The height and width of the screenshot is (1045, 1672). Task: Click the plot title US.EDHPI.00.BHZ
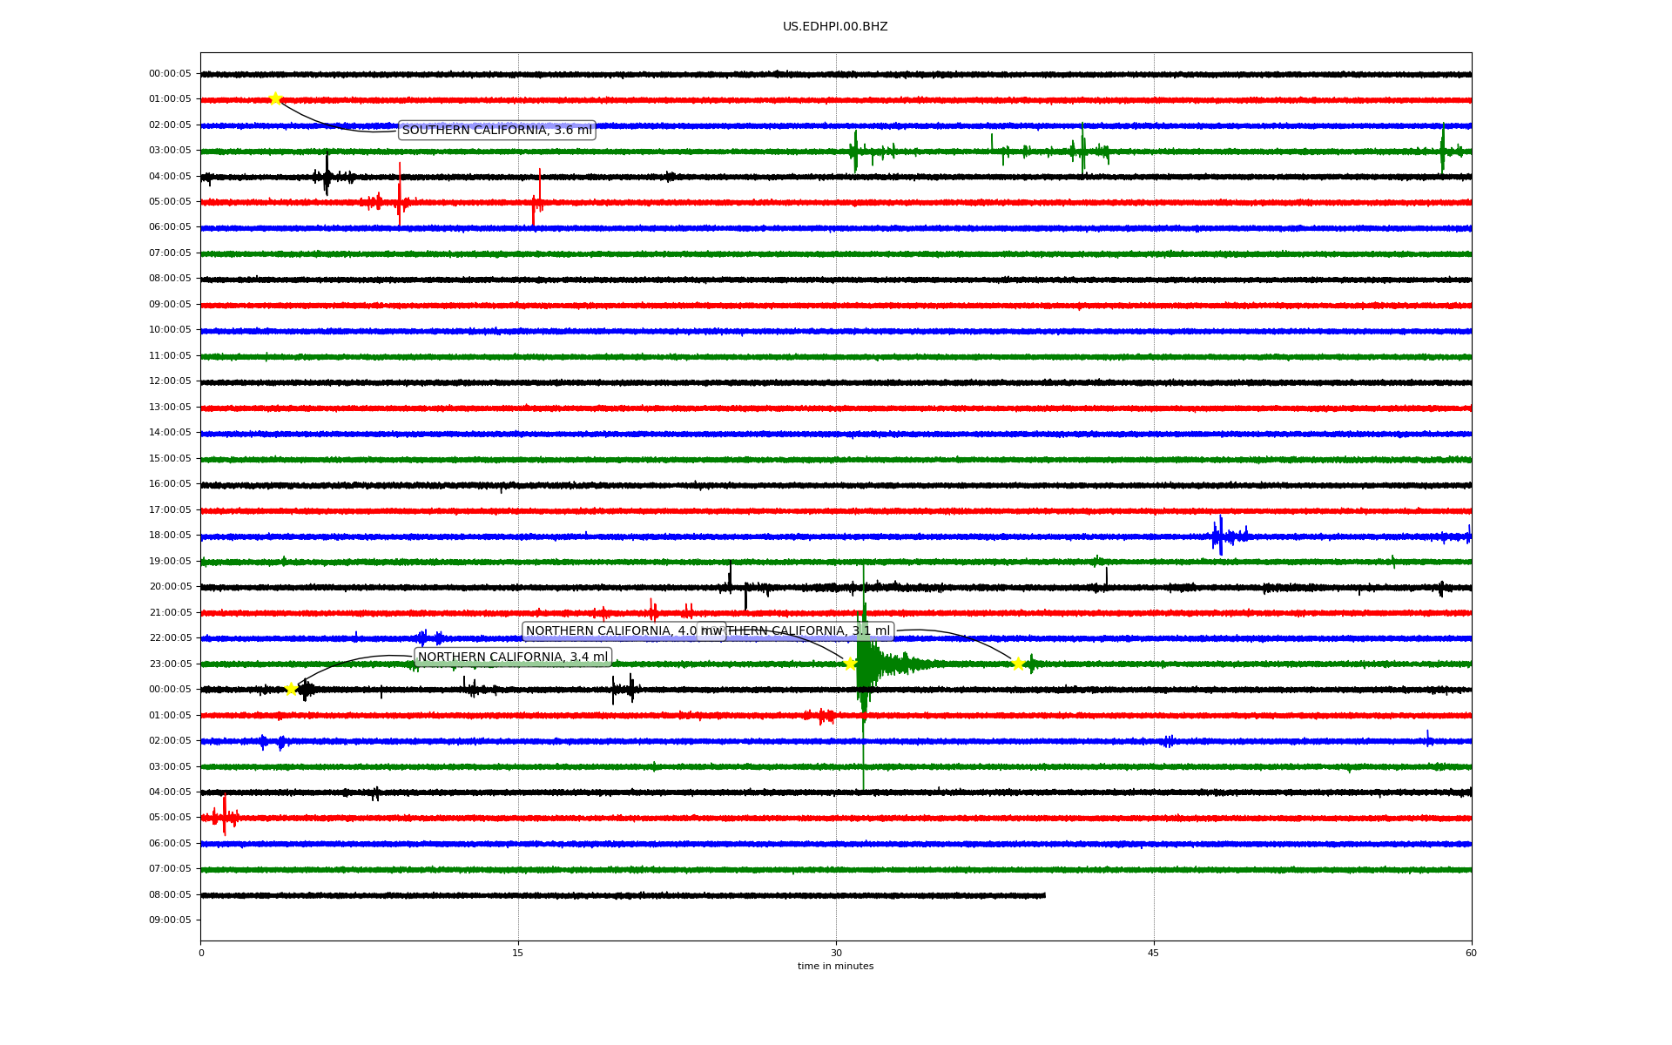click(834, 27)
